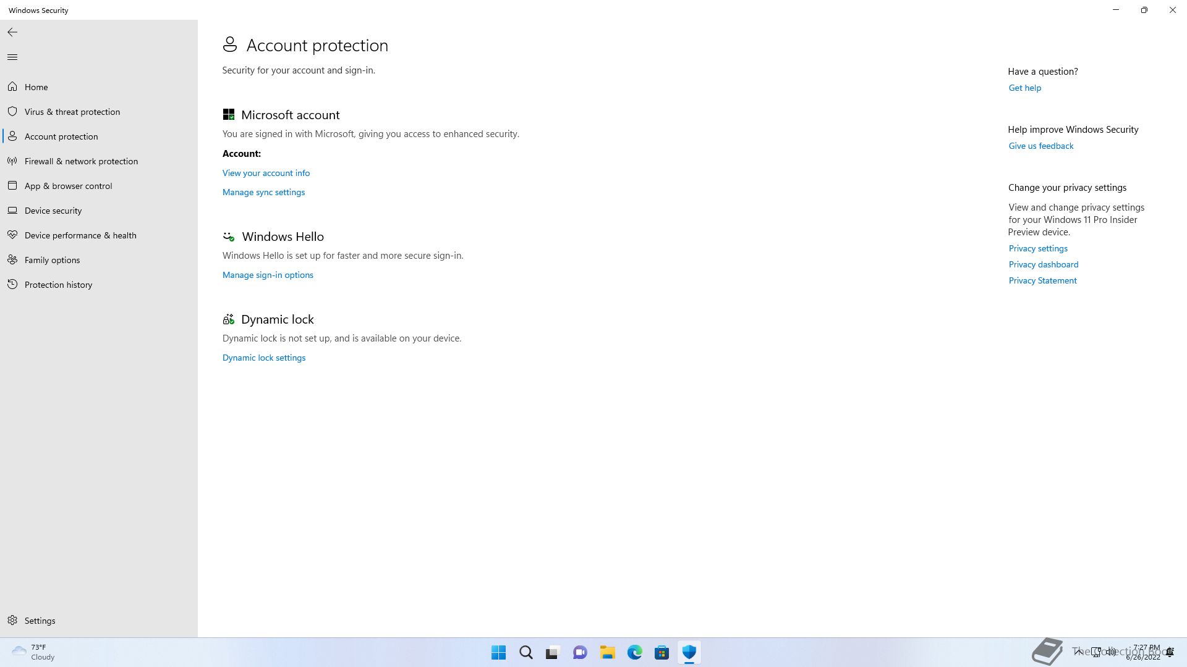Click the Windows Hello smiley icon
The height and width of the screenshot is (667, 1187).
pyautogui.click(x=229, y=237)
